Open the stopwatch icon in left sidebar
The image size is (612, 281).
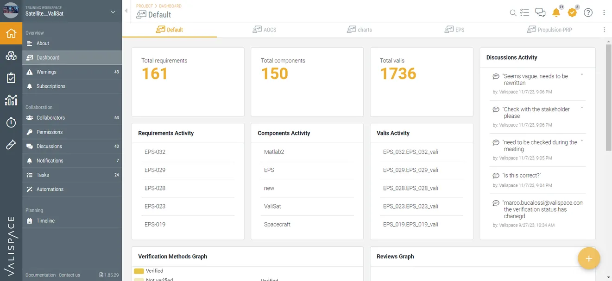pyautogui.click(x=11, y=122)
